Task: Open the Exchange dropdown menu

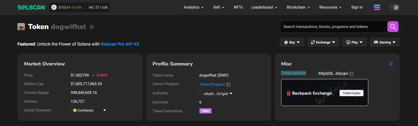Action: point(323,42)
